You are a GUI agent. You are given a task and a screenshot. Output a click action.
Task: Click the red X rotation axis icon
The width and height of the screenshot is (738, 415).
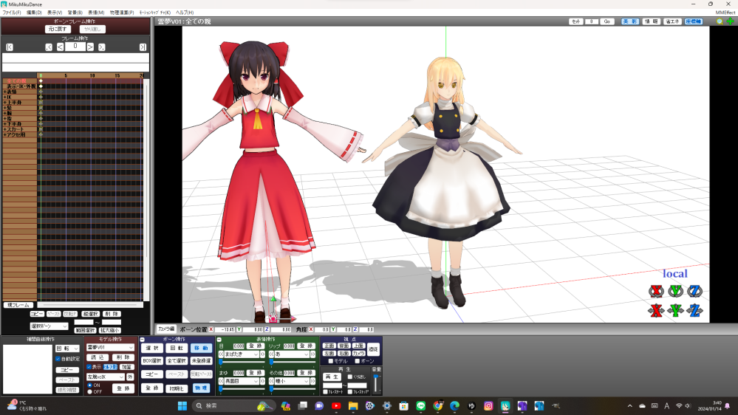pos(656,291)
